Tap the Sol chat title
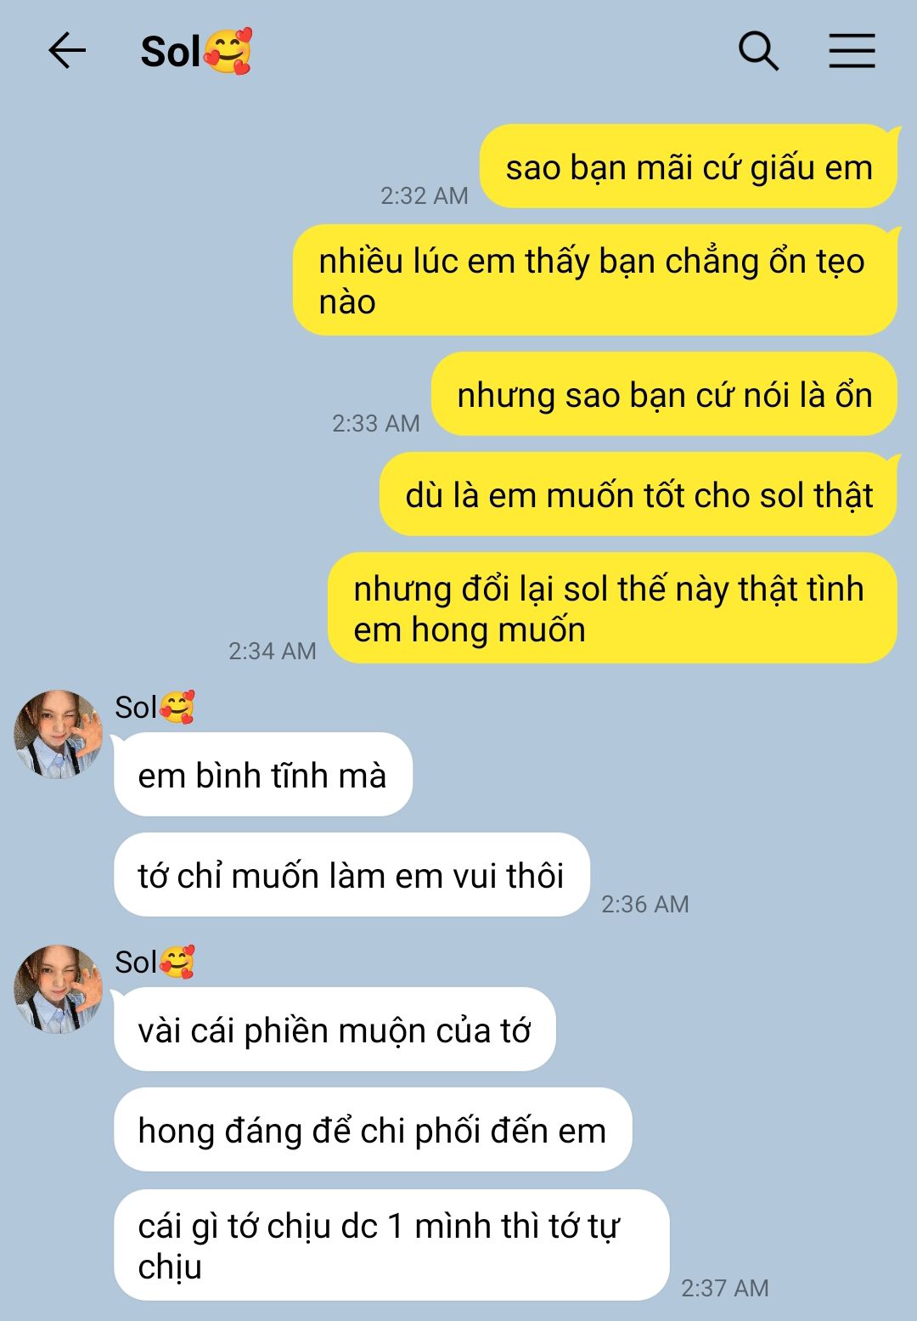 point(196,51)
